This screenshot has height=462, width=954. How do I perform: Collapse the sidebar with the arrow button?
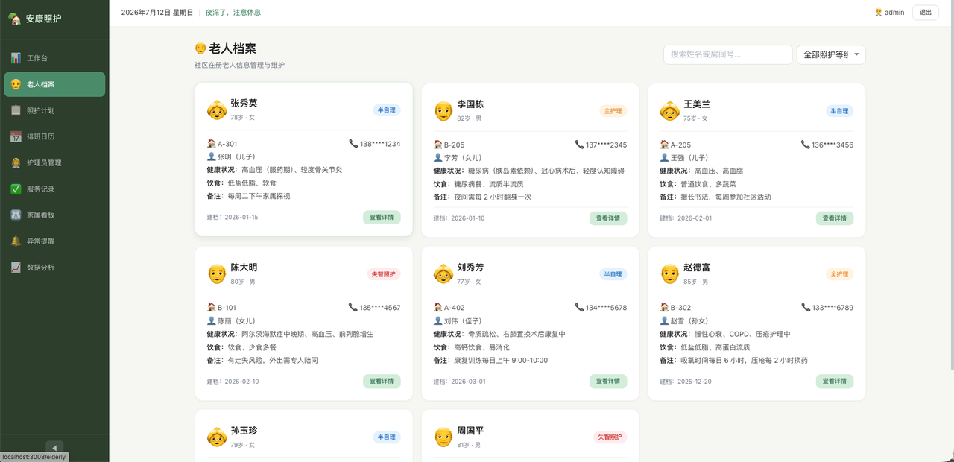54,447
